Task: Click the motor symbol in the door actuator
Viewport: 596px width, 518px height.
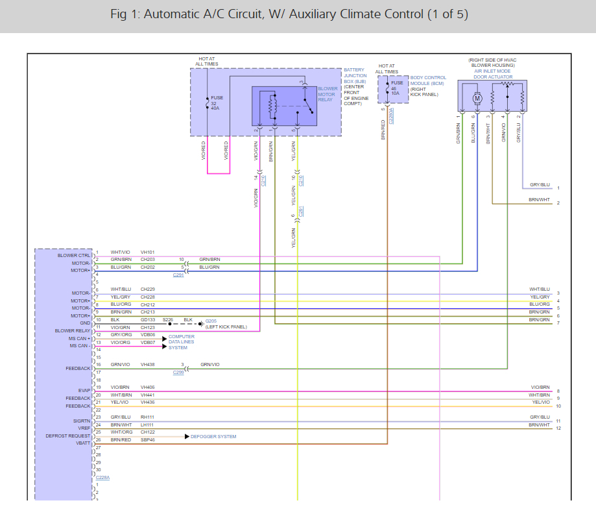Action: tap(477, 99)
